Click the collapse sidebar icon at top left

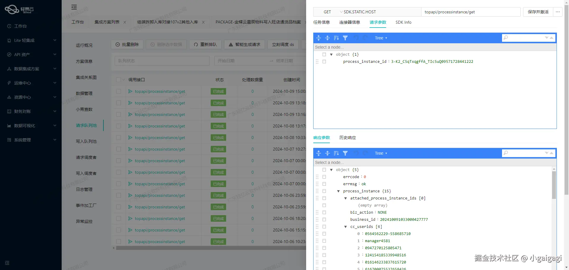click(x=74, y=7)
